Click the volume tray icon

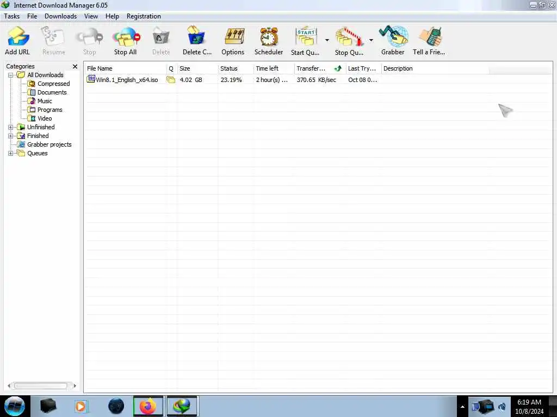[502, 407]
